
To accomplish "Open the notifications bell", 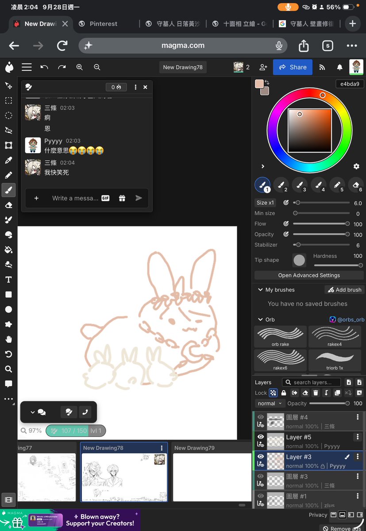I will pos(340,67).
